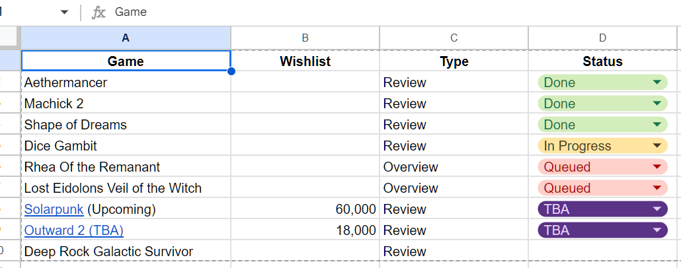Select column A header
The image size is (681, 268).
coord(126,38)
